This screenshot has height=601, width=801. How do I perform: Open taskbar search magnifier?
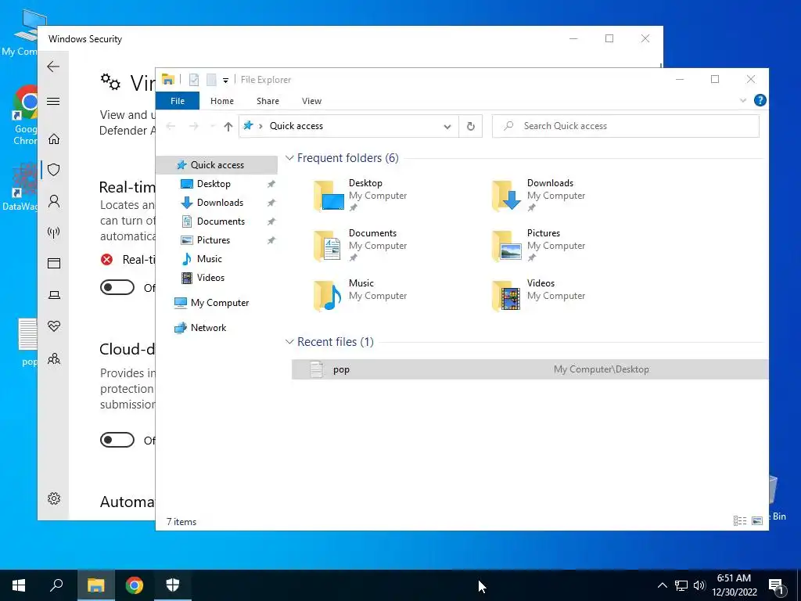[x=56, y=585]
